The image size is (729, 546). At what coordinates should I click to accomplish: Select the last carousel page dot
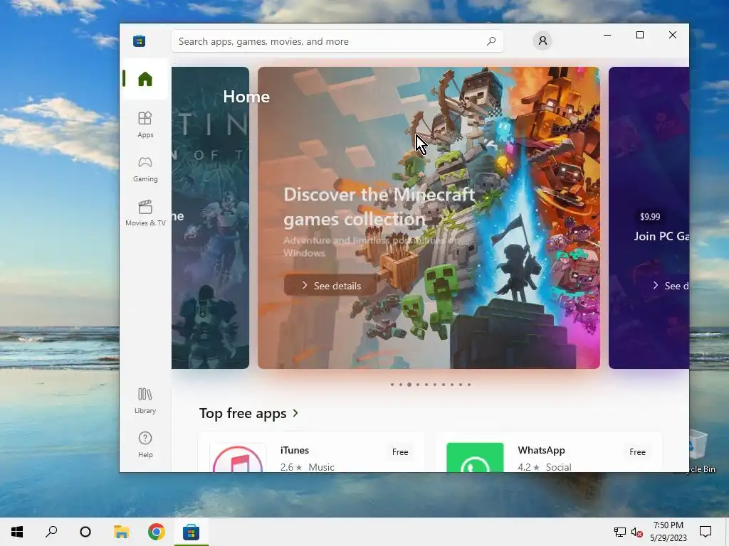[469, 385]
